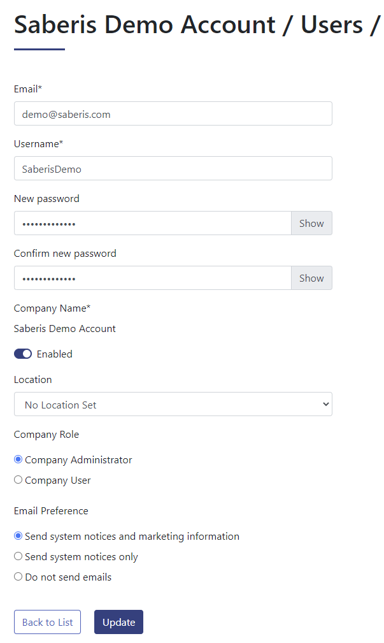Click inside the New password field
This screenshot has height=643, width=384.
point(152,224)
